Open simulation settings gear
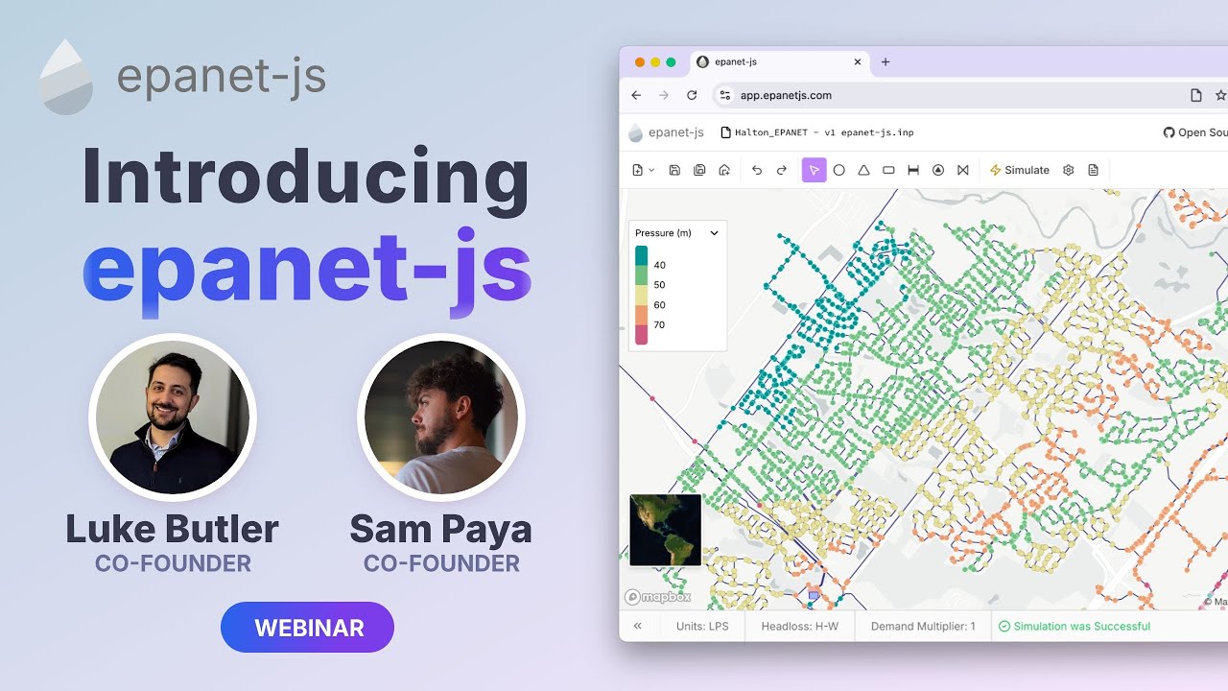Image resolution: width=1228 pixels, height=691 pixels. coord(1069,170)
